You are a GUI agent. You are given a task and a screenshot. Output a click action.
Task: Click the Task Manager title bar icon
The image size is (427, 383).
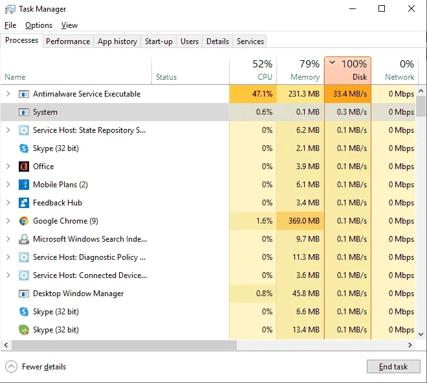10,9
